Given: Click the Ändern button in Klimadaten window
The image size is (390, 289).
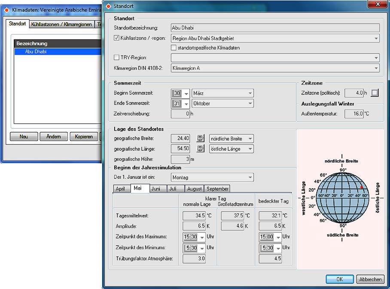Looking at the screenshot, I should 54,136.
